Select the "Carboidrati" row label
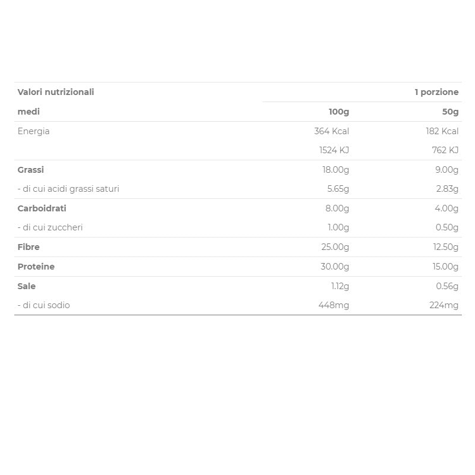The width and height of the screenshot is (475, 475). [x=42, y=208]
